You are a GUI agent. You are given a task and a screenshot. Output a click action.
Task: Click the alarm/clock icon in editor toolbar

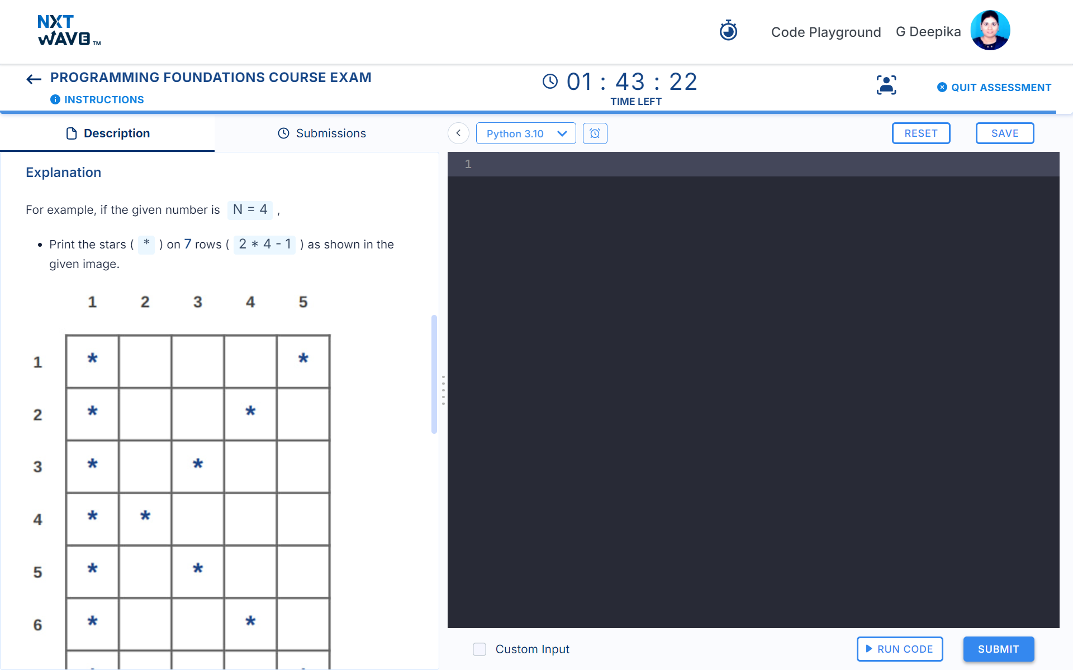click(x=595, y=133)
